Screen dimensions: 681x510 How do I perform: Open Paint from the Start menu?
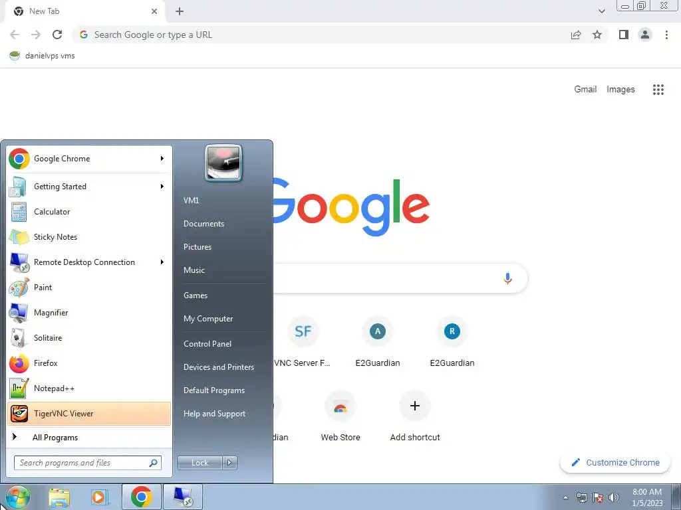tap(89, 287)
